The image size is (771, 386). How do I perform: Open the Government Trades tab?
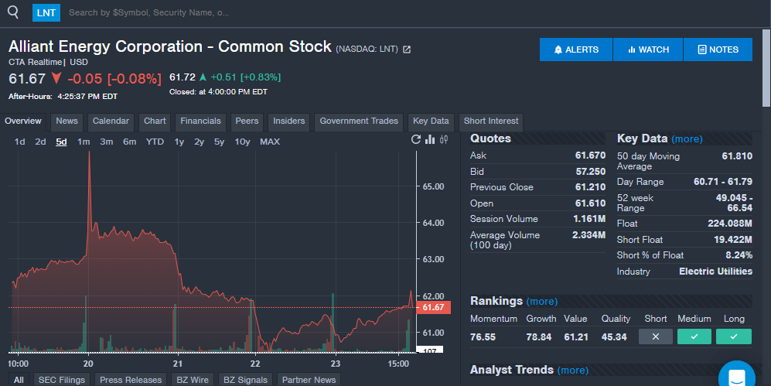tap(359, 121)
